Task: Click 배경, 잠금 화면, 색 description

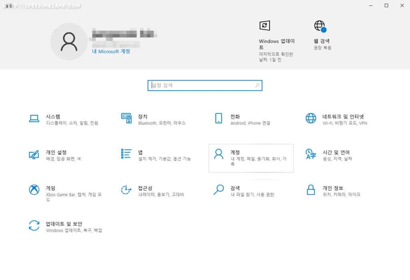Action: [x=64, y=159]
